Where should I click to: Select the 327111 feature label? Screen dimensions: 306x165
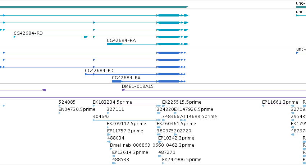(115, 109)
